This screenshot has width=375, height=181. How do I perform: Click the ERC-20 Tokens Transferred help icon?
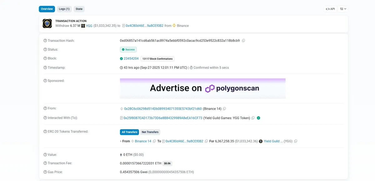pyautogui.click(x=45, y=132)
